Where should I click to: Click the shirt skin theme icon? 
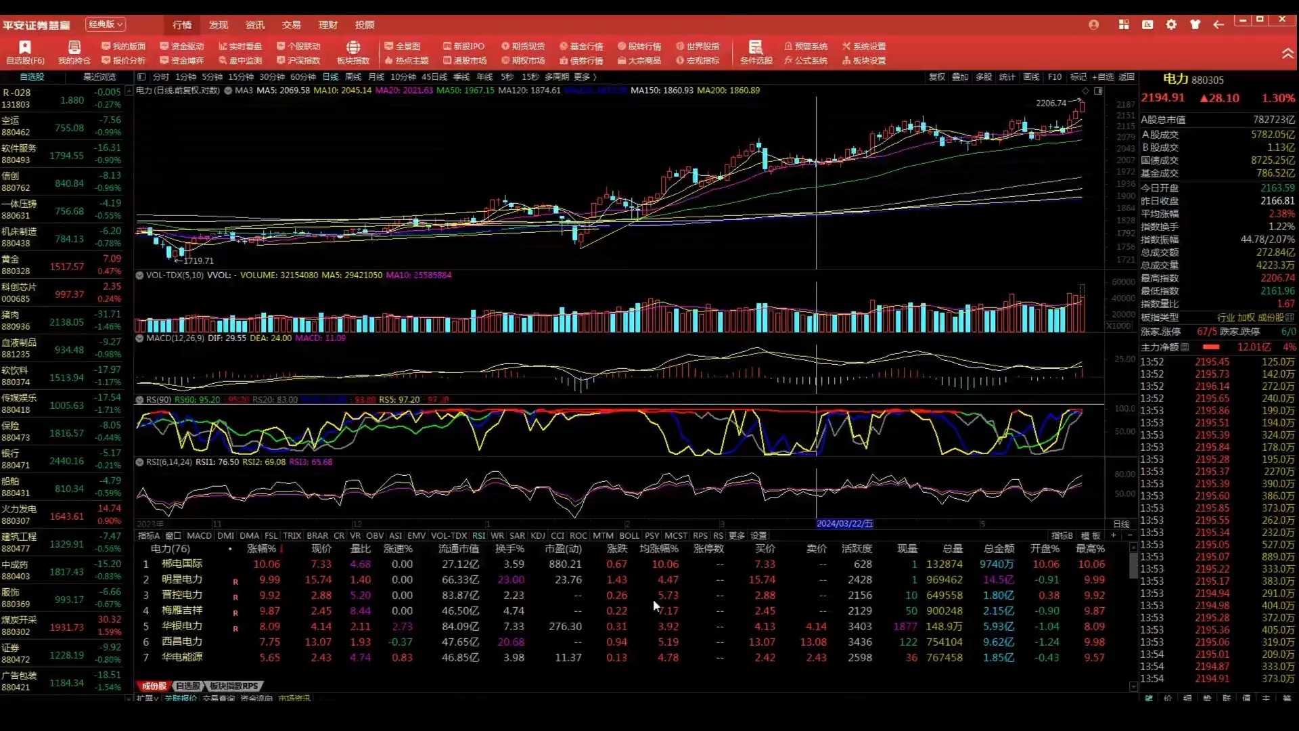click(x=1195, y=24)
